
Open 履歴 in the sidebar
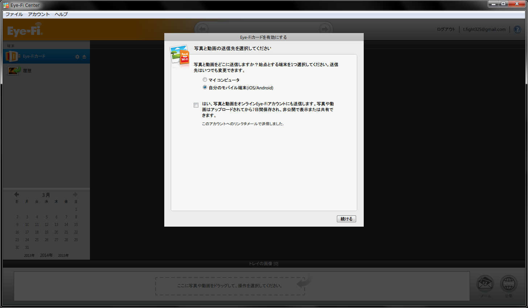click(x=46, y=70)
